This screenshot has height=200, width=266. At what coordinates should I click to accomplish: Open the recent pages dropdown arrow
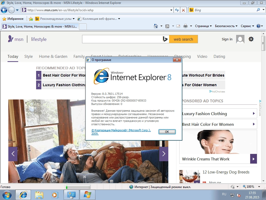17,10
